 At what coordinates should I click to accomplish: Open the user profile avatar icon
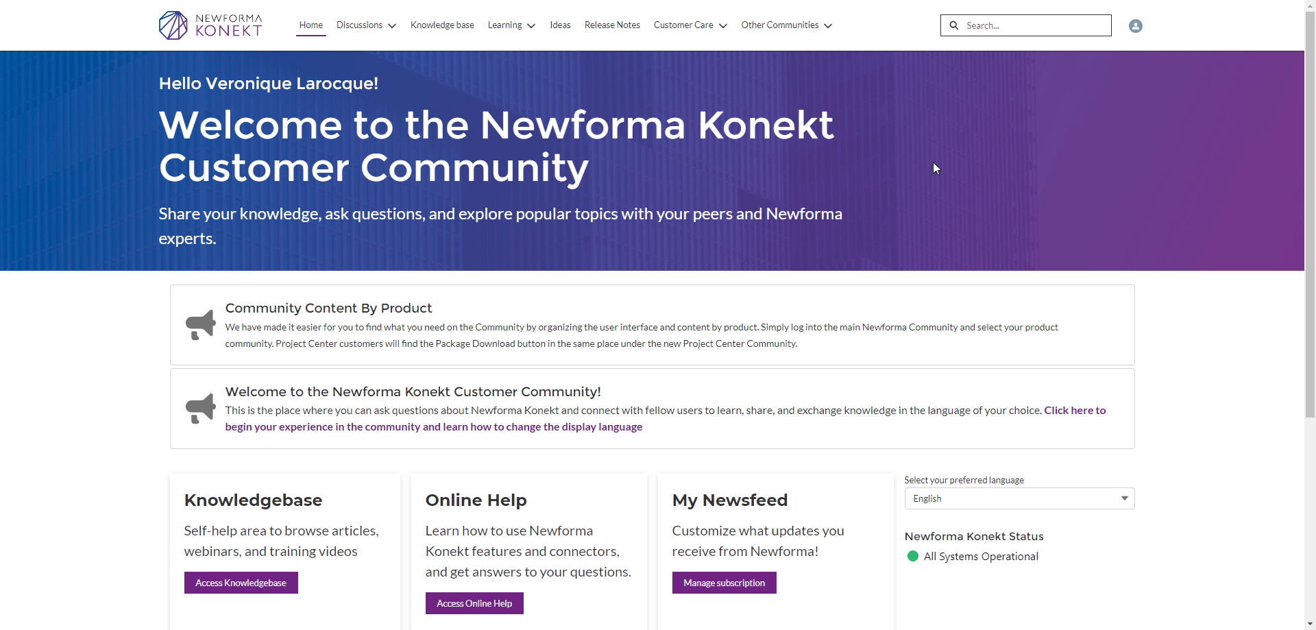[1135, 26]
